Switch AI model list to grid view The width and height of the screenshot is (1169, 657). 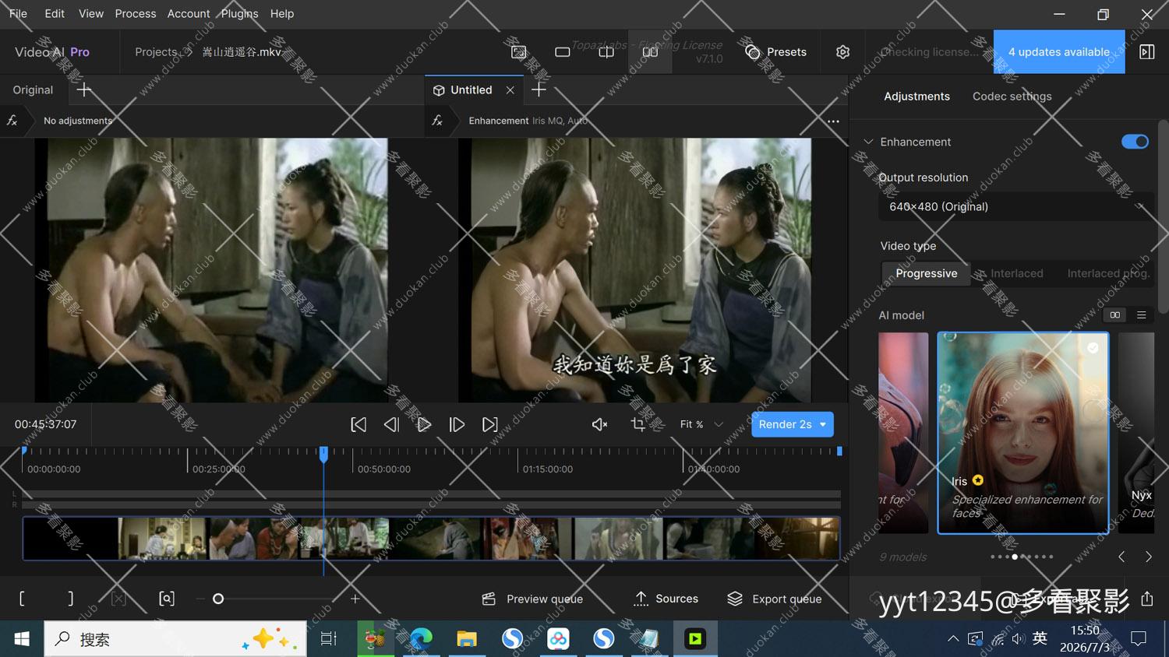tap(1115, 315)
